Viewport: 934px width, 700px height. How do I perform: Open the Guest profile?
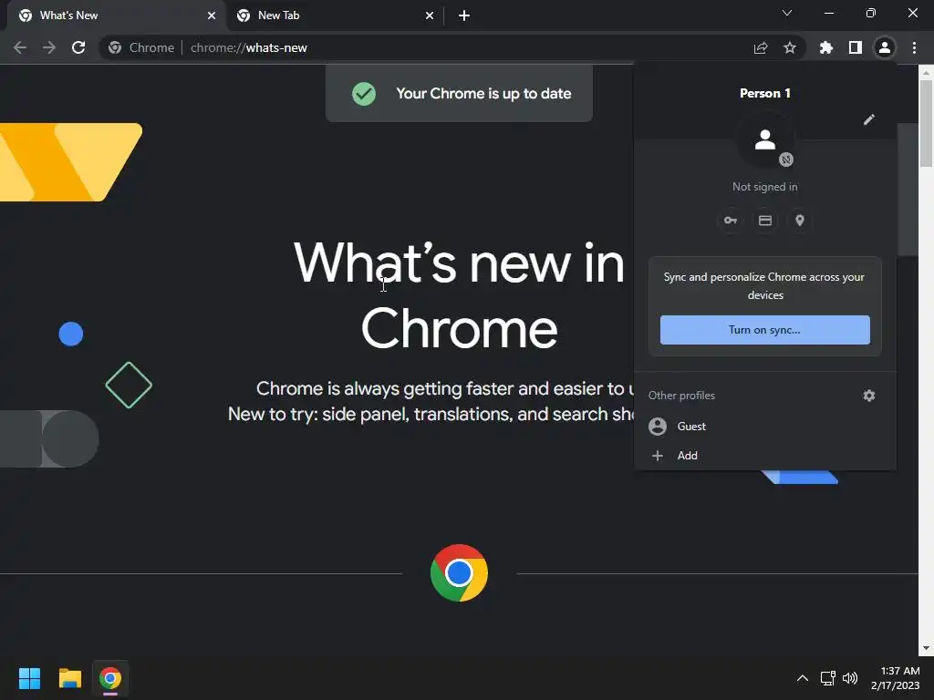click(x=765, y=427)
